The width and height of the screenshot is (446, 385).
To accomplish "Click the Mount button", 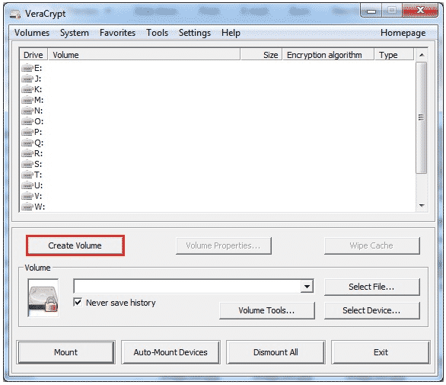I will point(65,352).
